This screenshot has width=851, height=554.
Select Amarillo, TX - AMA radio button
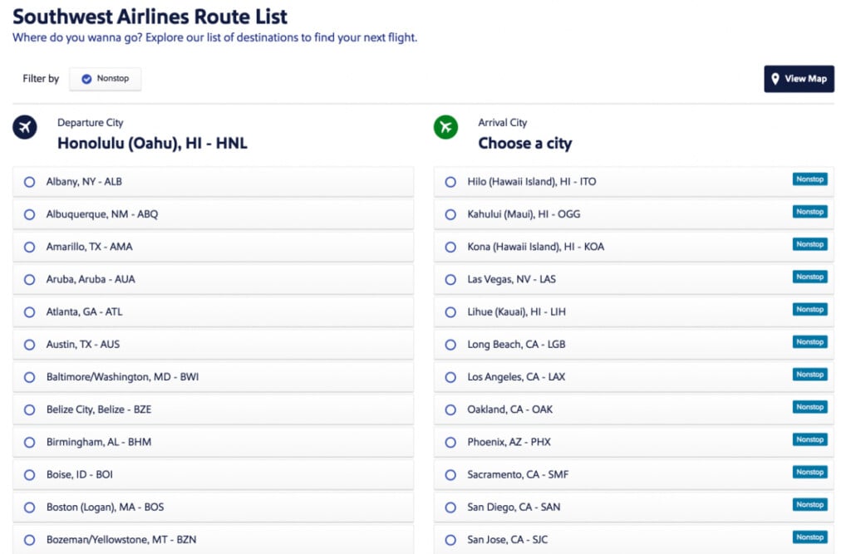[x=29, y=247]
